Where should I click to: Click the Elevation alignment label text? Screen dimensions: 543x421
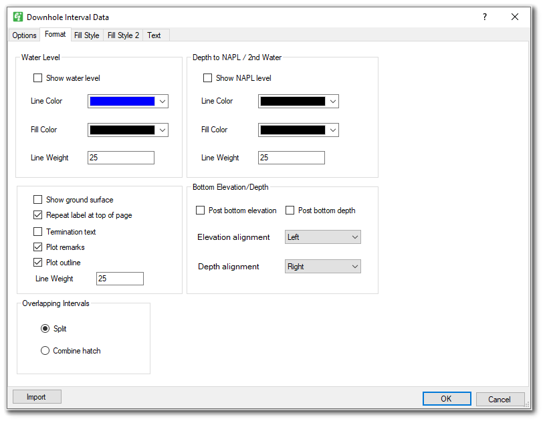[x=233, y=237]
